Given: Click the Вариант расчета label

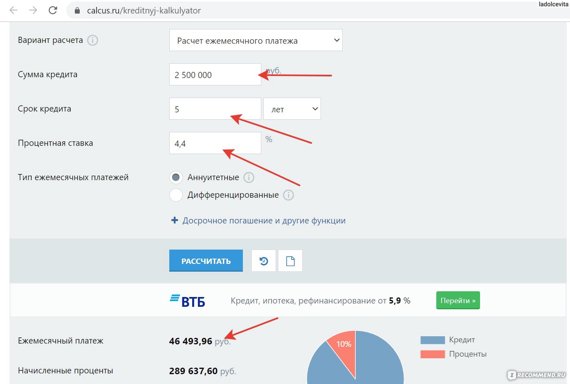Looking at the screenshot, I should click(50, 40).
